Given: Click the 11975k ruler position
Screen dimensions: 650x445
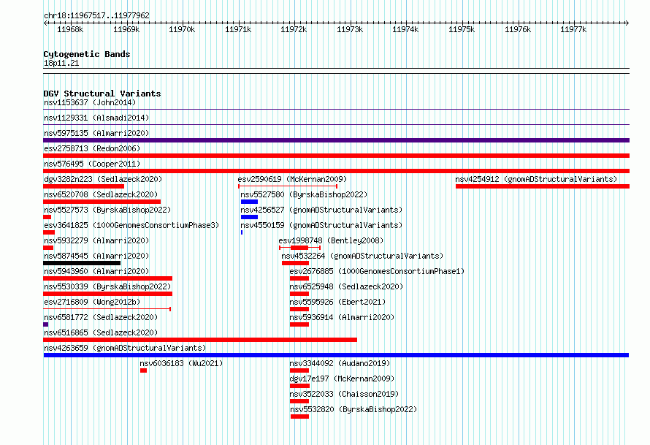Looking at the screenshot, I should 462,29.
